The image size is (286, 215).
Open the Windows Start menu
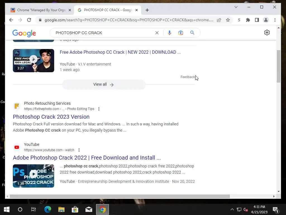(x=7, y=209)
